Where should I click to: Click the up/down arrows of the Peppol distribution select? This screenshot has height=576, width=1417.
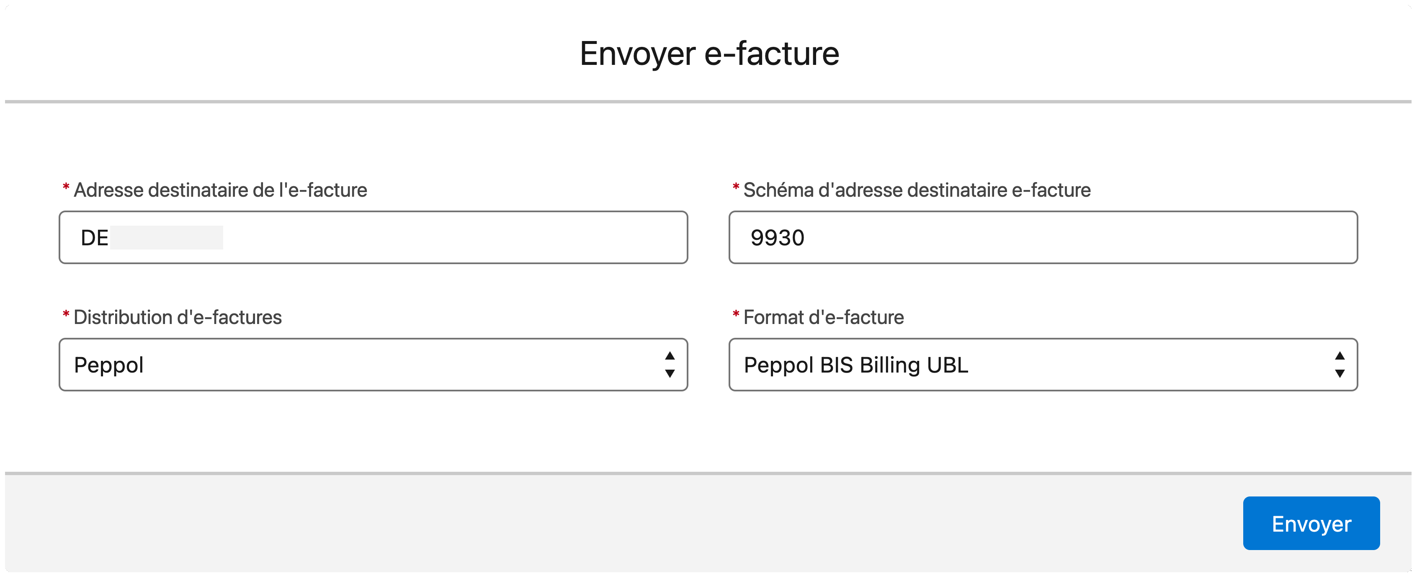pos(670,365)
